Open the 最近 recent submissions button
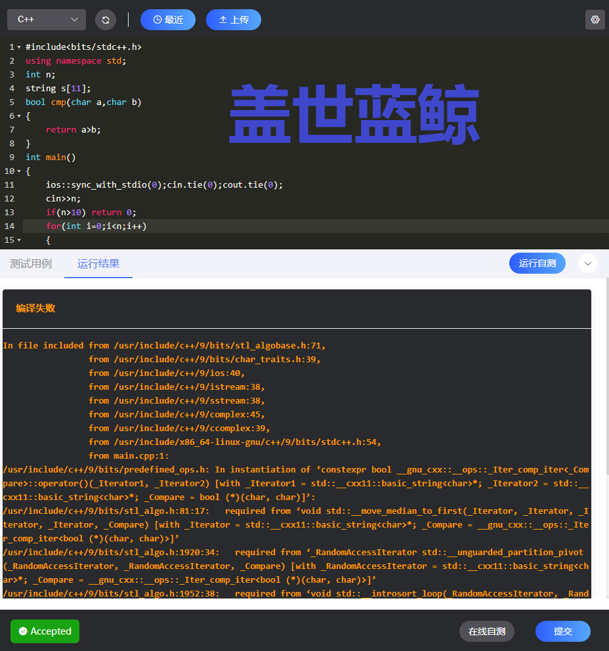This screenshot has width=609, height=651. tap(168, 20)
